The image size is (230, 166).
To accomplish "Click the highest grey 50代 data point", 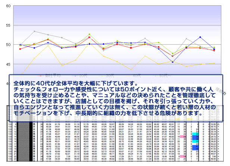I will coord(34,31).
